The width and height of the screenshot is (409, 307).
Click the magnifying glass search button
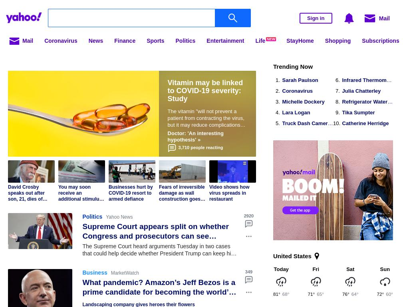click(233, 18)
